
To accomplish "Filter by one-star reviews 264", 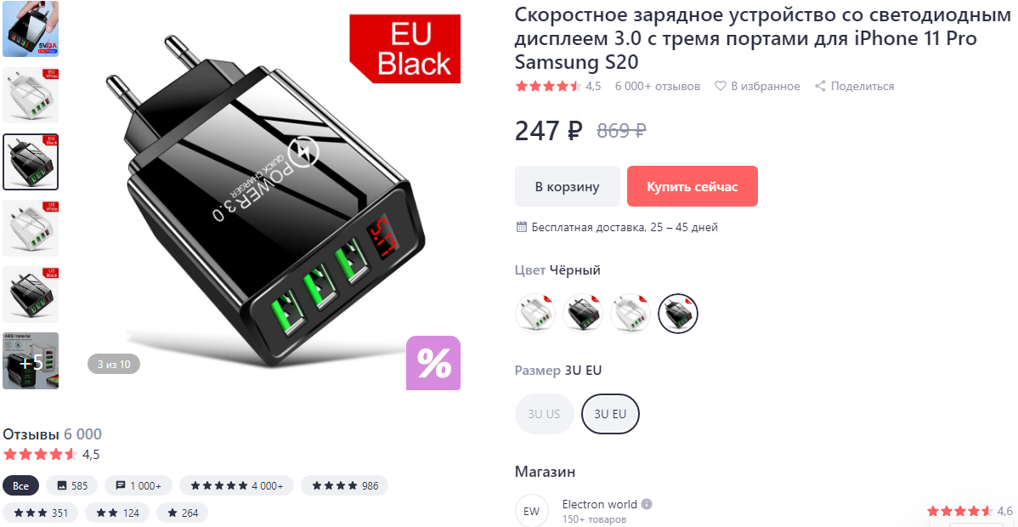I will point(183,513).
